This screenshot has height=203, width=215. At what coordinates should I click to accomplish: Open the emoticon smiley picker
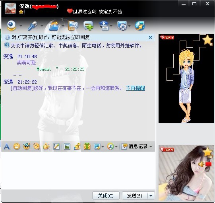click(x=17, y=146)
